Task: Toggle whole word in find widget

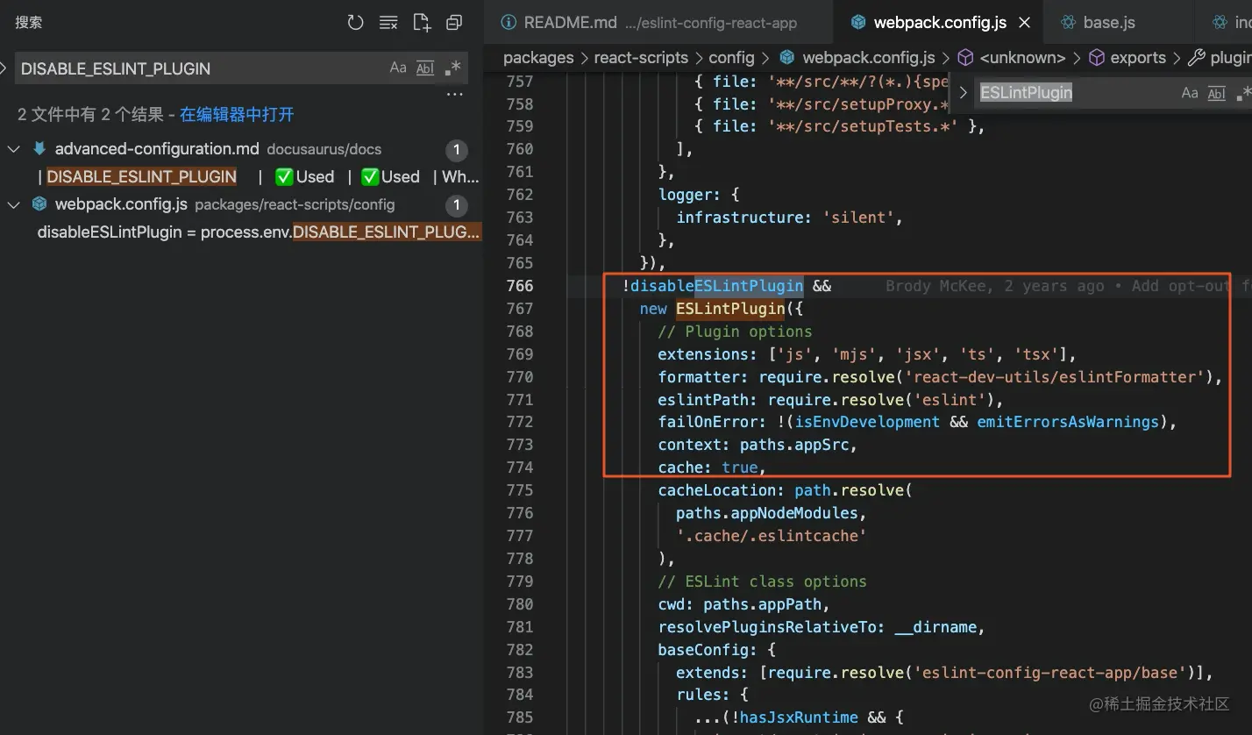Action: 1217,93
